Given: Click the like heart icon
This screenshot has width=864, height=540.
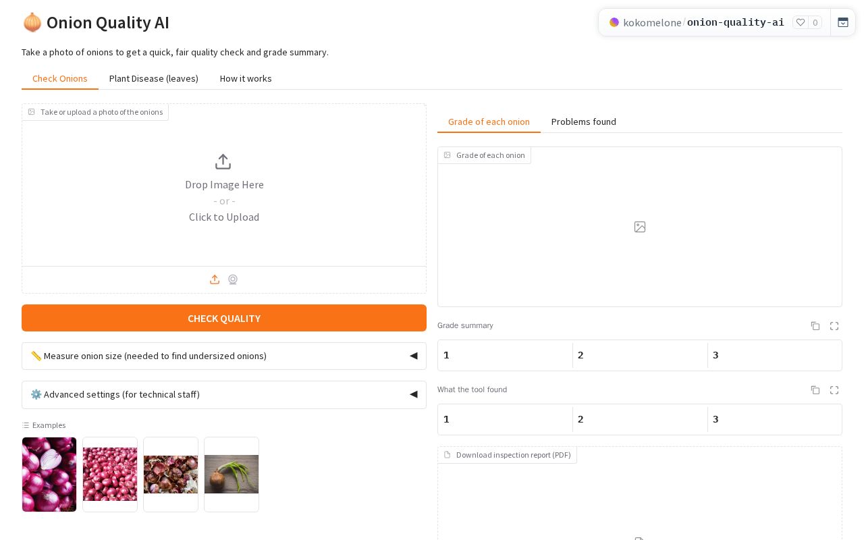Looking at the screenshot, I should pos(801,22).
